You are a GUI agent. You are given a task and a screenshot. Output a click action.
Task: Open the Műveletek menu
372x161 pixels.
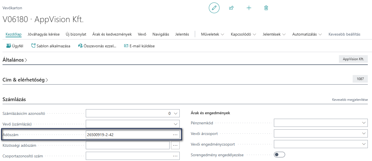click(212, 34)
